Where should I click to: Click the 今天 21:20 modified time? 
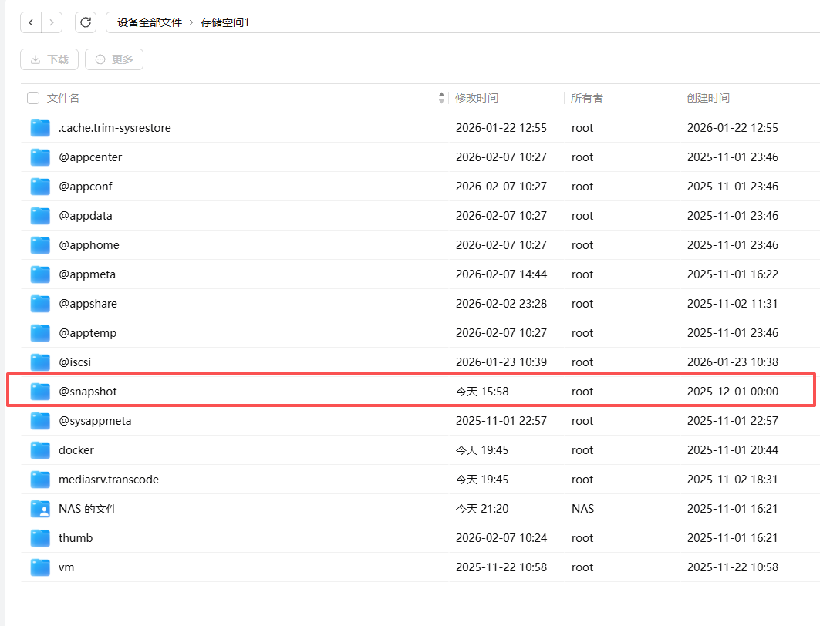[x=482, y=508]
